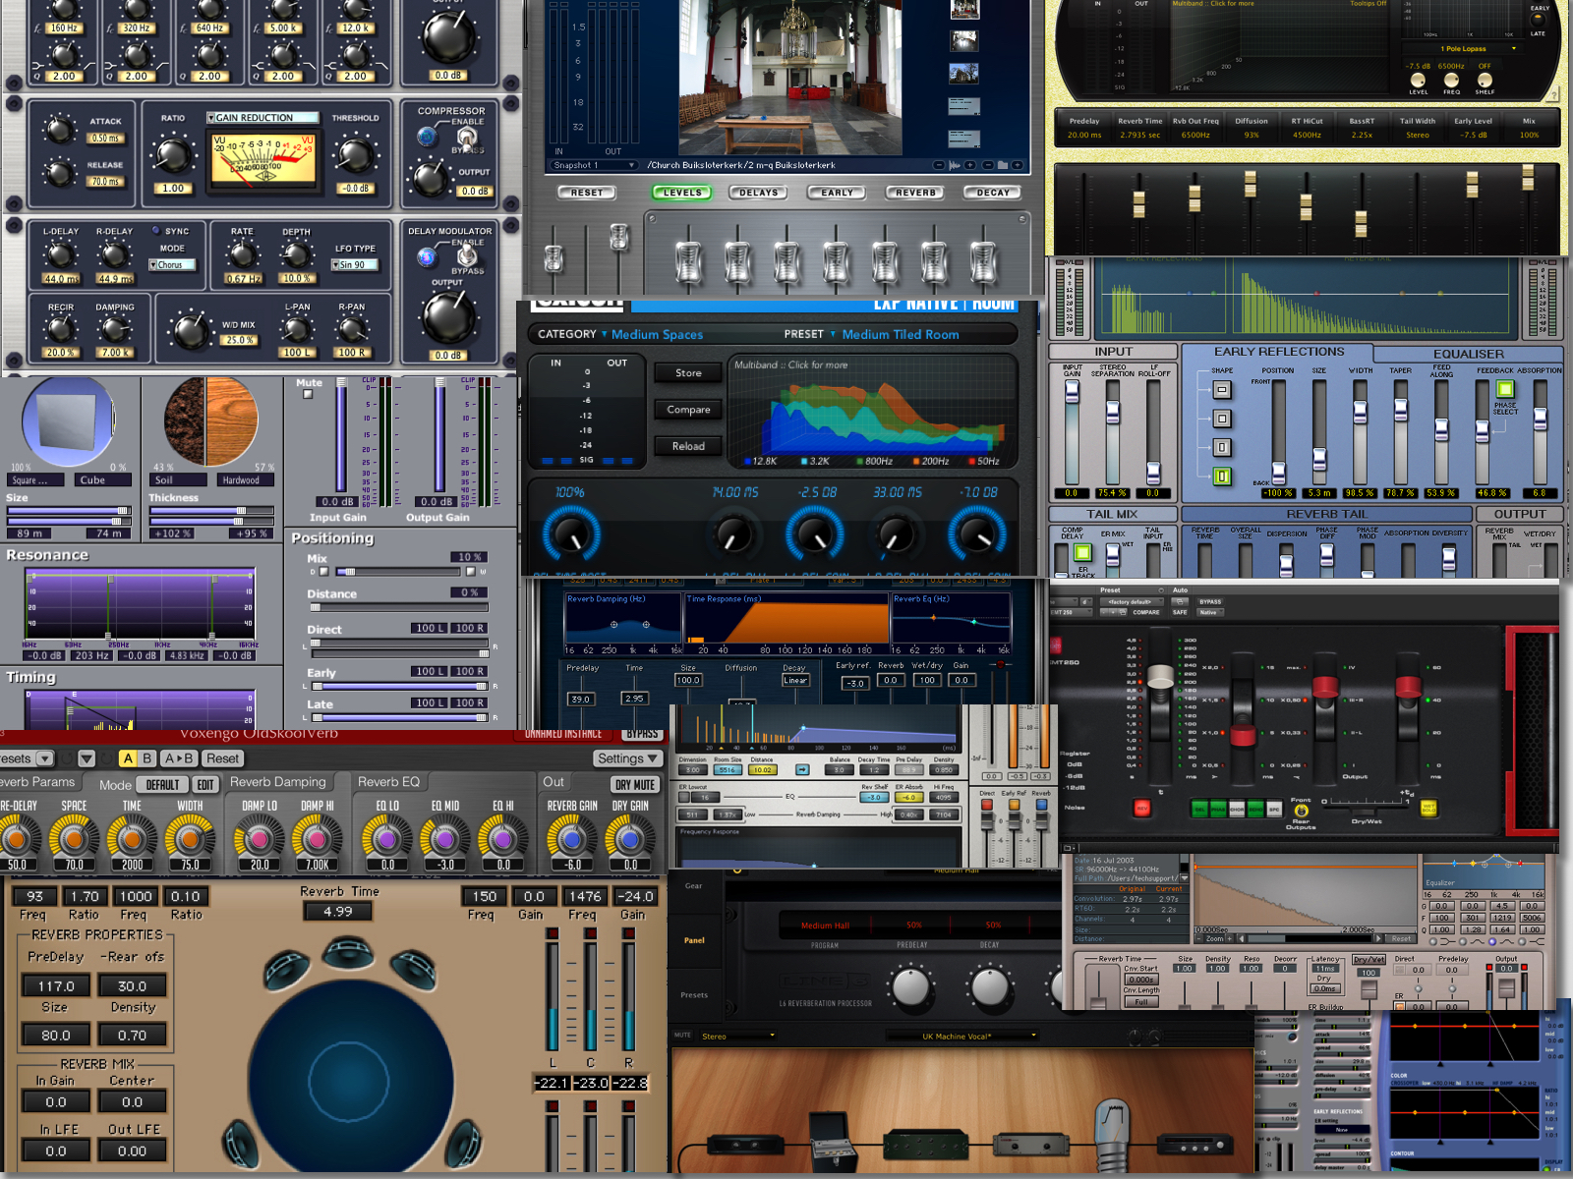Toggle the green ER TRACK button

point(1082,554)
